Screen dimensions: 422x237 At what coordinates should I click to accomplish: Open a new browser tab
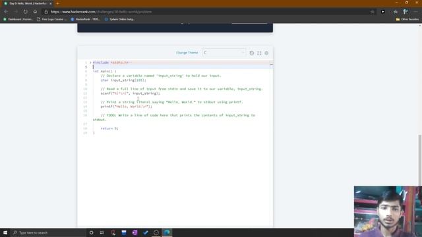point(57,3)
